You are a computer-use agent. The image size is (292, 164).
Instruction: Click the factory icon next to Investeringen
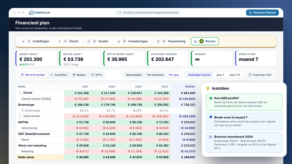pyautogui.click(x=119, y=41)
